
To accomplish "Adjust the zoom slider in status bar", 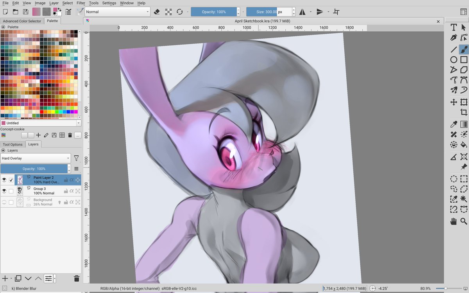I will [448, 288].
